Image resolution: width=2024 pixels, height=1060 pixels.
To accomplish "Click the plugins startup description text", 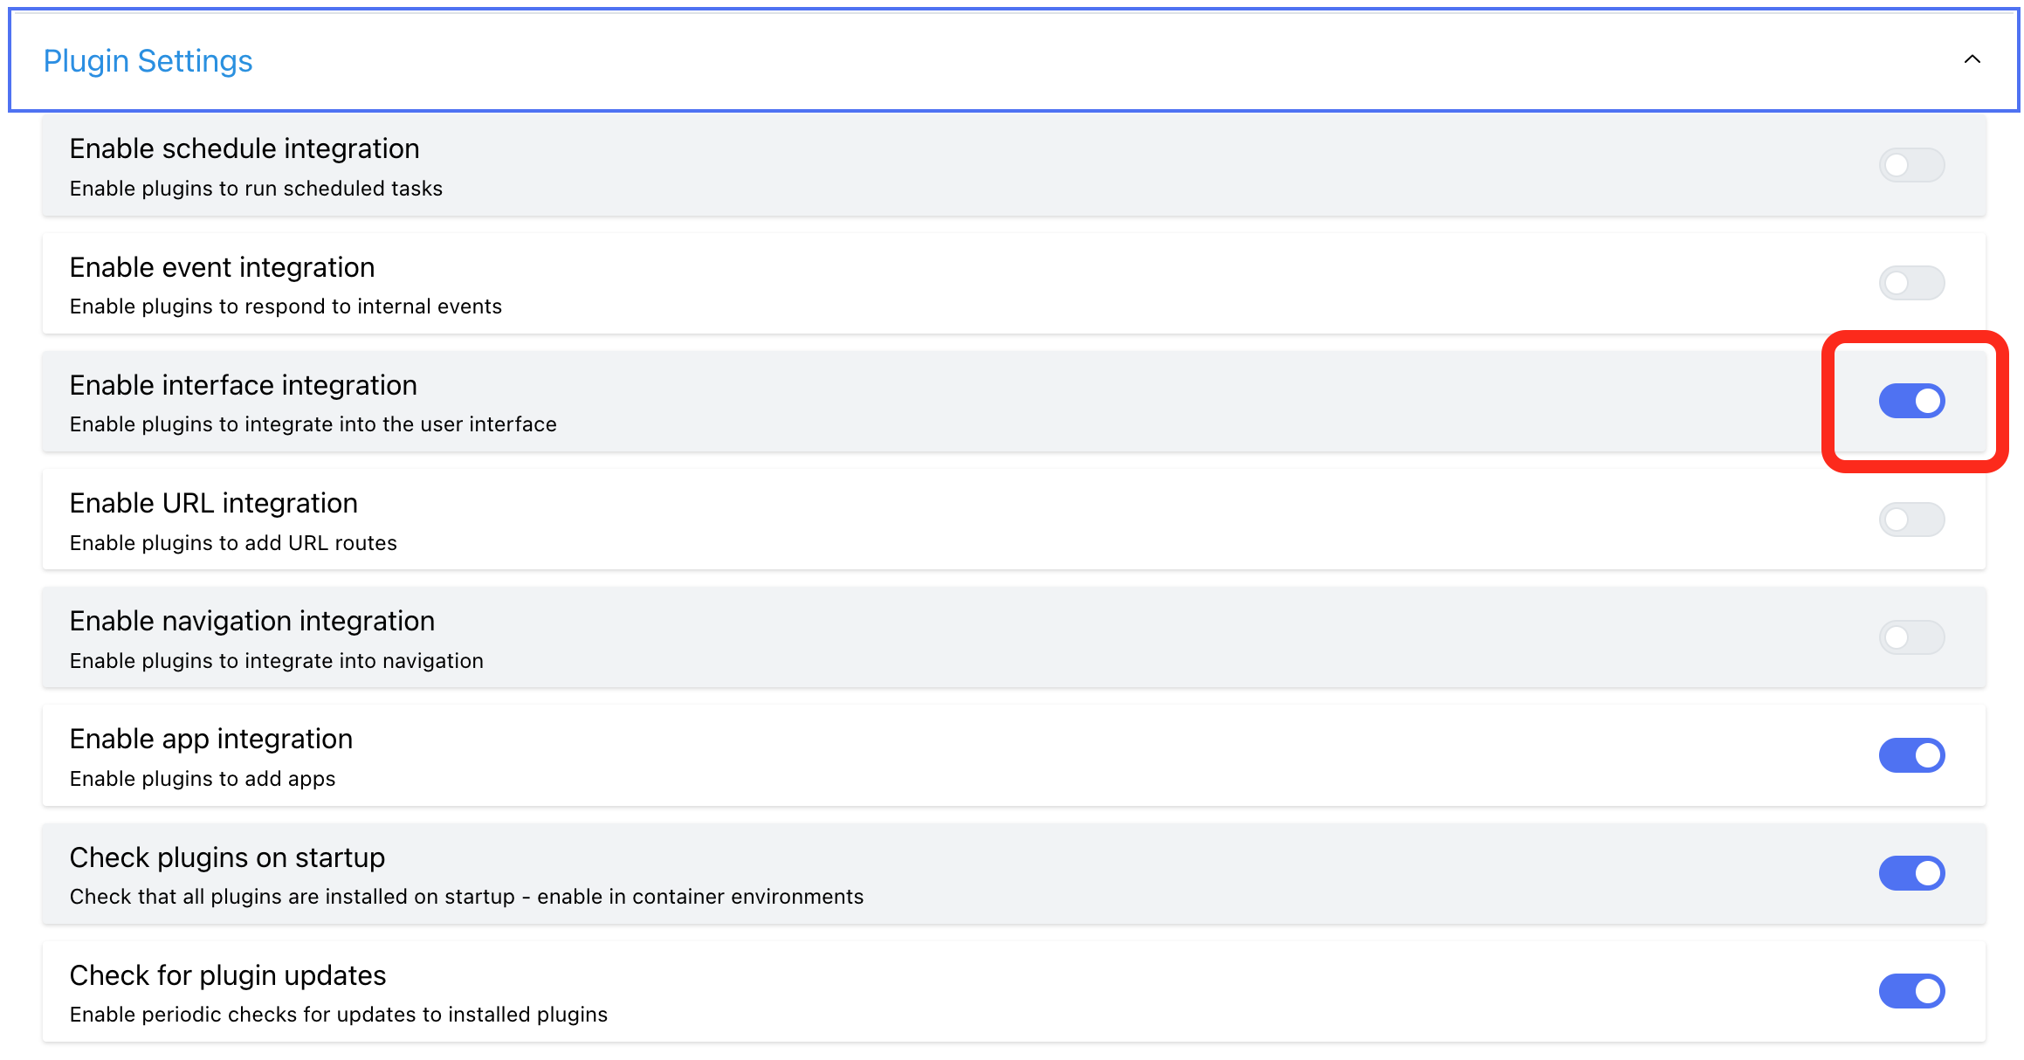I will point(466,896).
